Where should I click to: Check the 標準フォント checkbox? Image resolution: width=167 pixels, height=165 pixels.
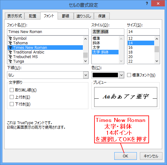tap(129, 75)
